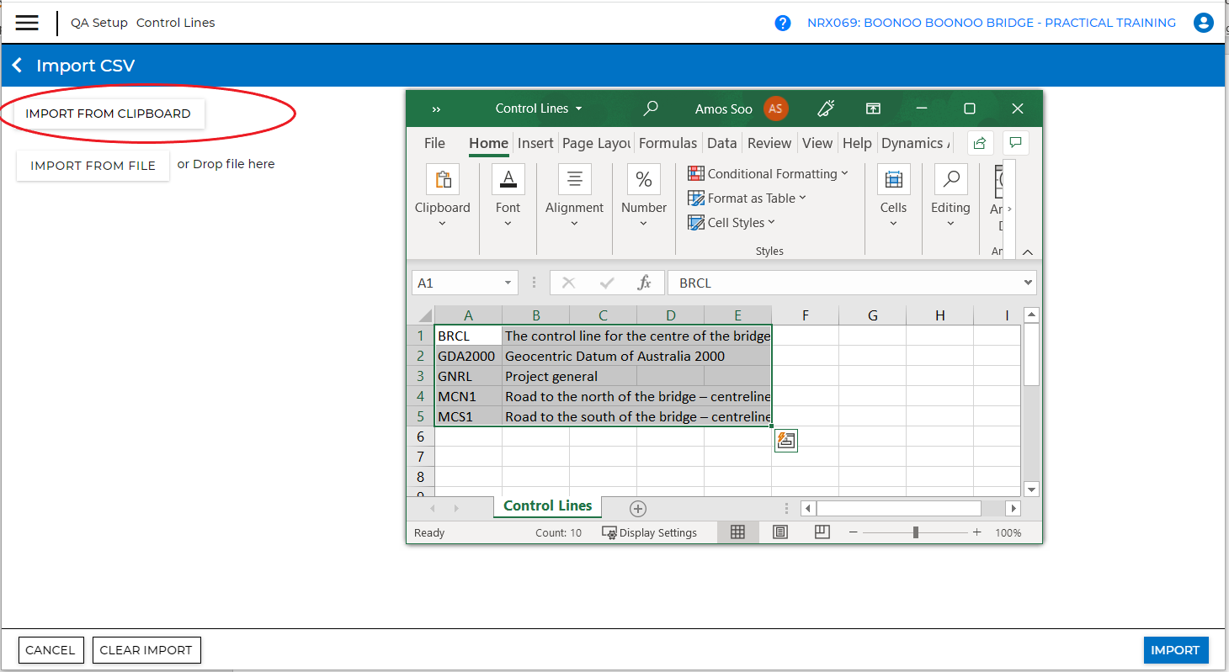Open the Excel Comments icon
1229x672 pixels.
[x=1016, y=143]
